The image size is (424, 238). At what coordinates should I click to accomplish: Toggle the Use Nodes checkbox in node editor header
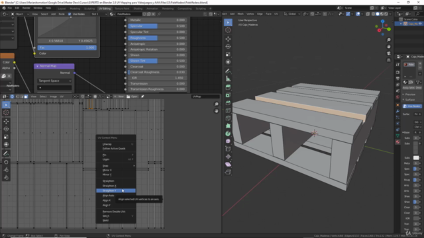70,14
